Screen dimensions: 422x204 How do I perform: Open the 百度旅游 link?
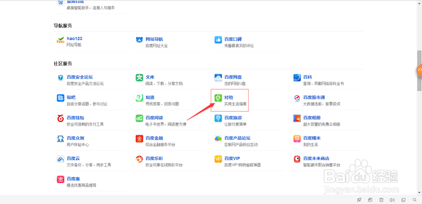pyautogui.click(x=233, y=118)
